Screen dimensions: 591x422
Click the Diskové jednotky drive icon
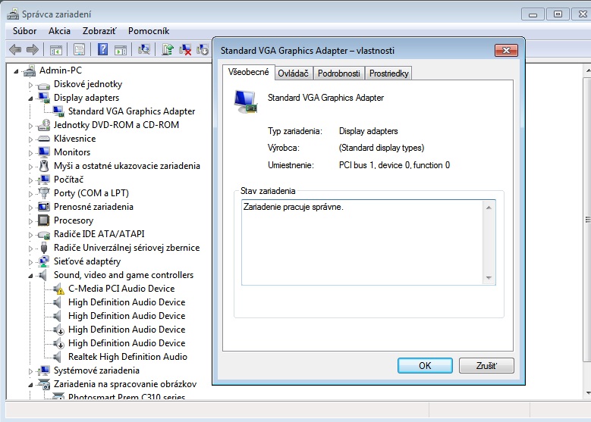coord(44,85)
